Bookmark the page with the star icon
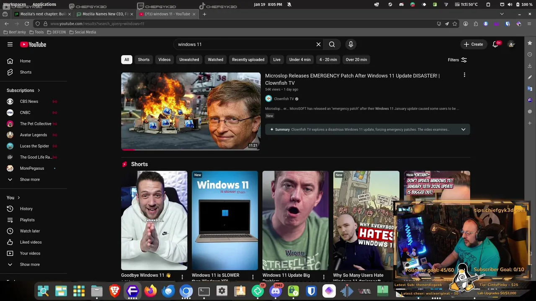Screen dimensions: 536x301 tap(455, 24)
